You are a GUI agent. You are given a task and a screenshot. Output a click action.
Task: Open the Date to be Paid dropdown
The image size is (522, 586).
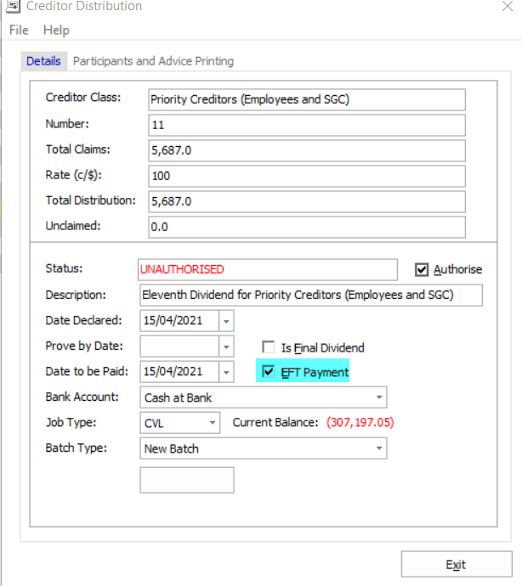tap(225, 372)
